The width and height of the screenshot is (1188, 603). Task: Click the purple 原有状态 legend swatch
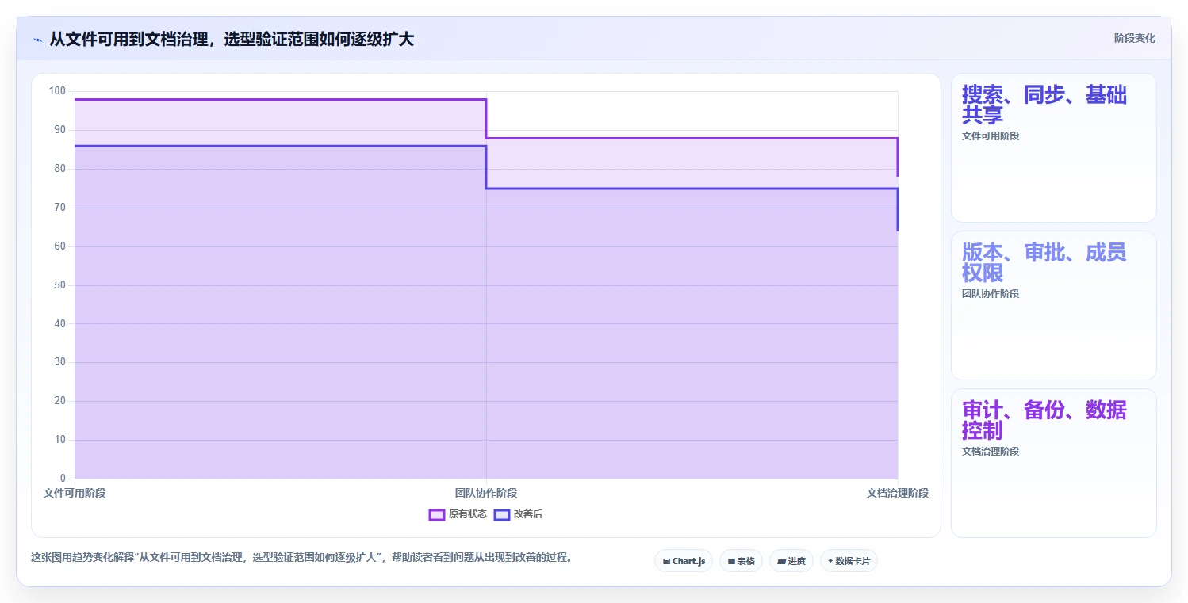tap(437, 514)
